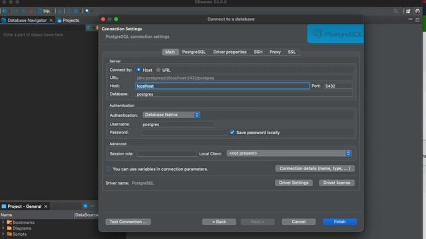Click the Driver Settings button

click(x=294, y=183)
